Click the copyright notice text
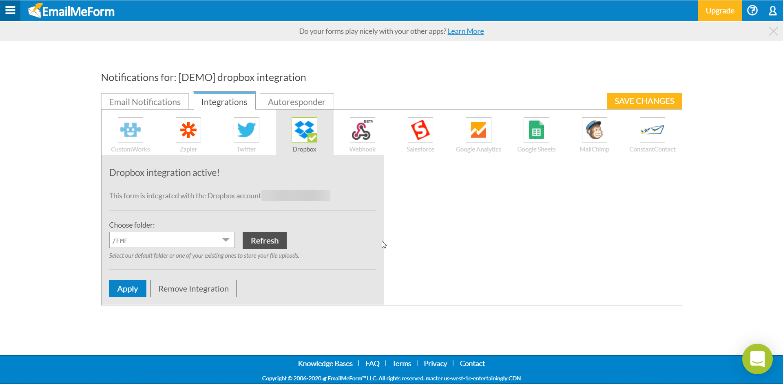The height and width of the screenshot is (384, 783). [391, 378]
